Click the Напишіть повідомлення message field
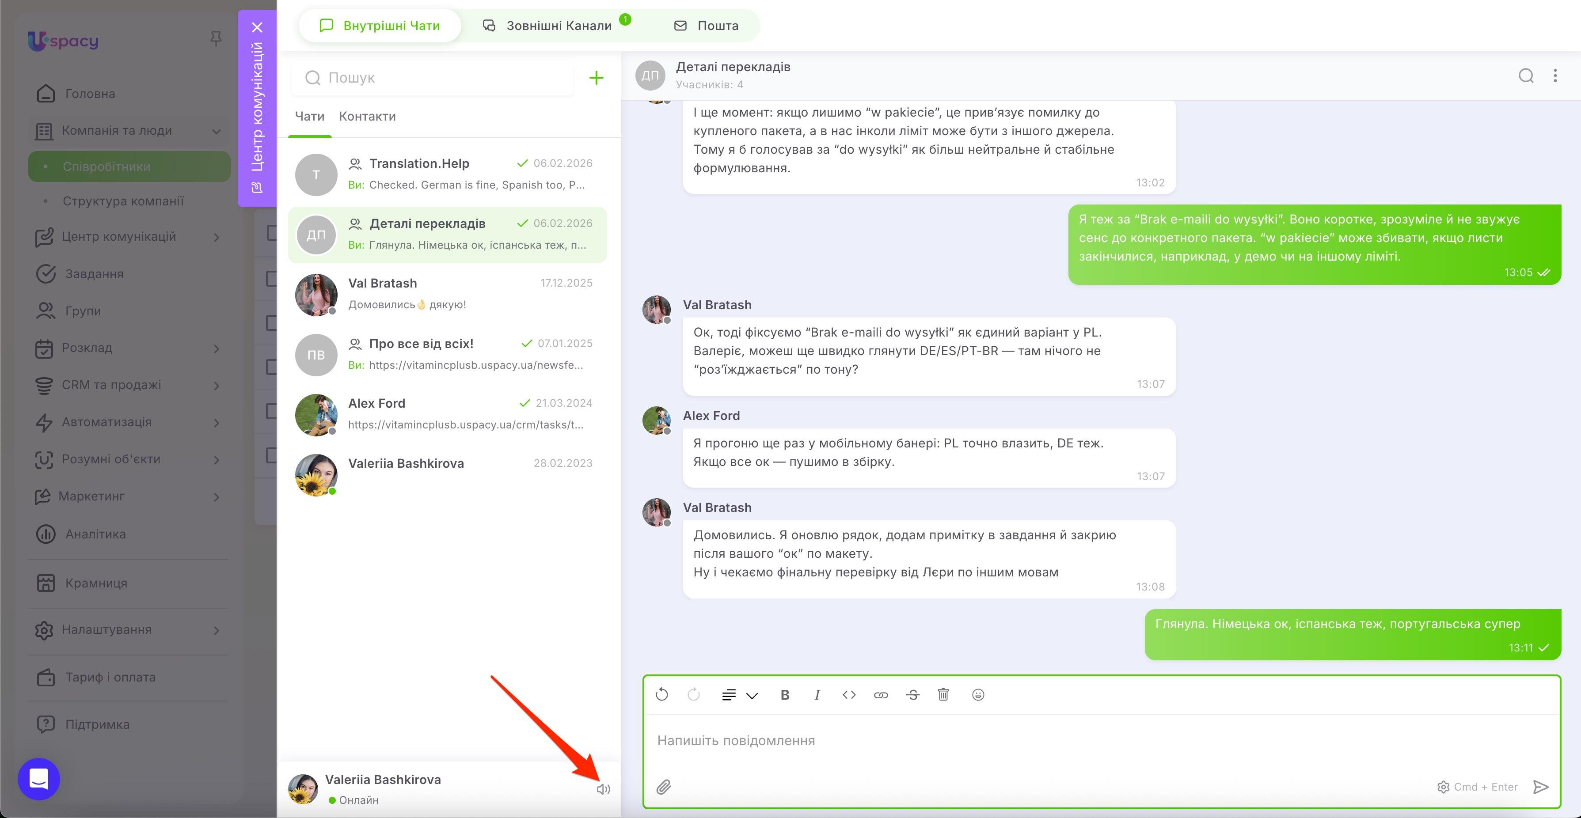This screenshot has height=818, width=1581. tap(1102, 741)
